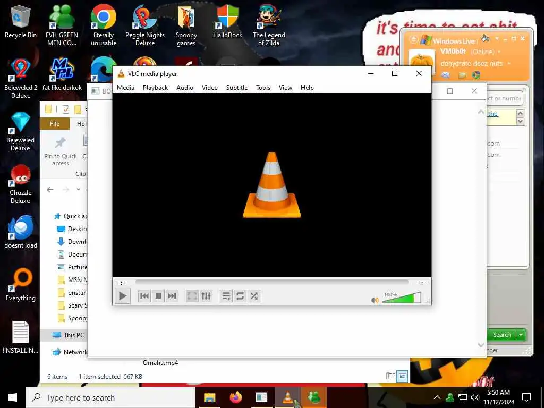Click Messenger mail envelope icon
This screenshot has height=408, width=544.
pyautogui.click(x=446, y=75)
